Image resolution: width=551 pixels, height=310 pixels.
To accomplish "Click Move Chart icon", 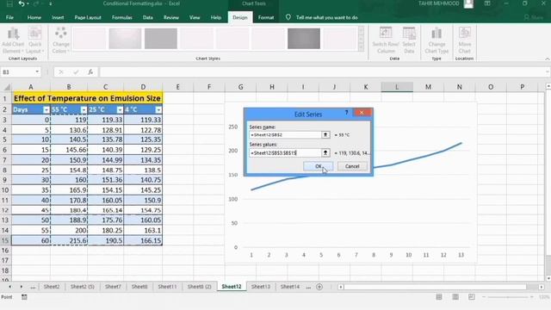I will click(465, 40).
